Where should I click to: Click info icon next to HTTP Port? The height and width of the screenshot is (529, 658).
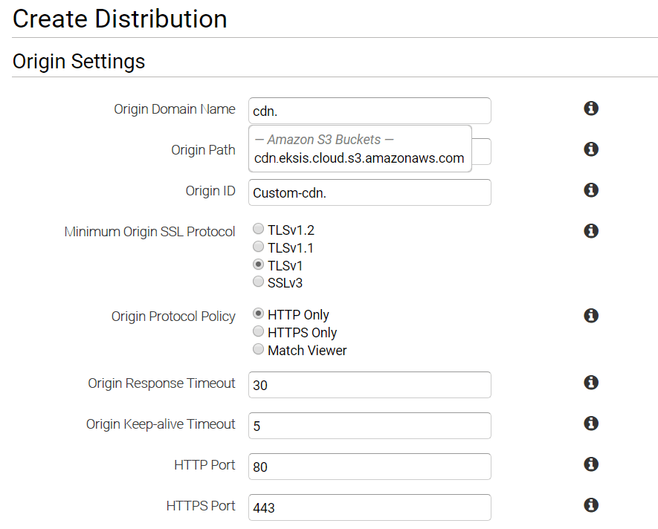(591, 464)
